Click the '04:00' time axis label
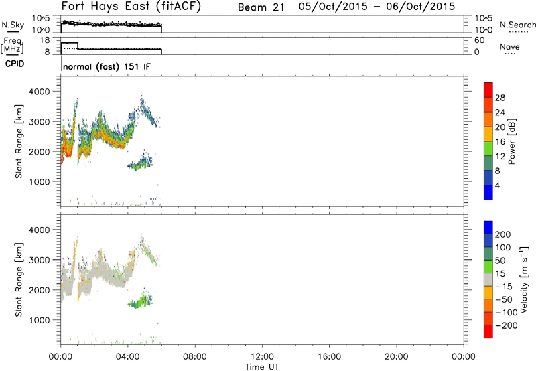This screenshot has height=371, width=536. 127,357
